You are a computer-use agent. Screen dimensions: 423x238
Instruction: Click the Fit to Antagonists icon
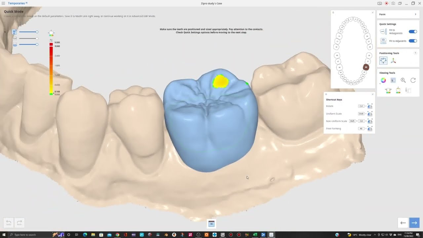click(x=383, y=32)
